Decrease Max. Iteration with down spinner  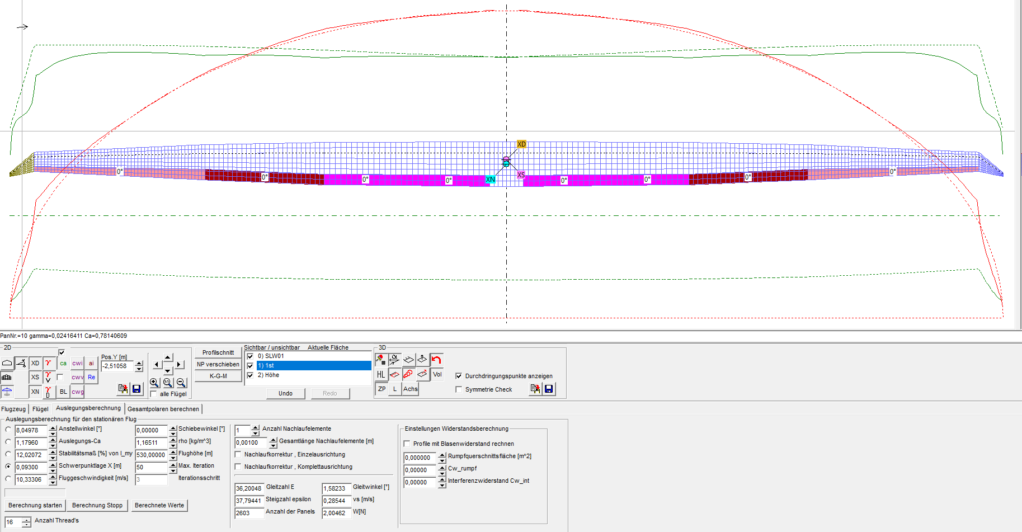click(x=173, y=470)
